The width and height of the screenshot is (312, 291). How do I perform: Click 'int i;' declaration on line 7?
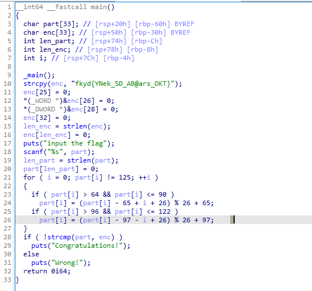(x=35, y=58)
